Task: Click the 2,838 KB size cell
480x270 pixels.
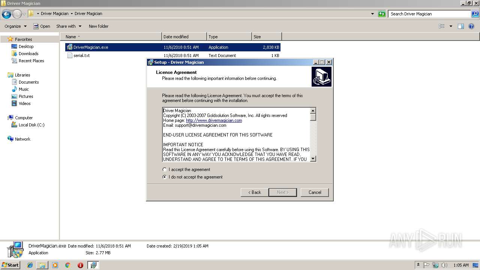Action: pos(271,47)
